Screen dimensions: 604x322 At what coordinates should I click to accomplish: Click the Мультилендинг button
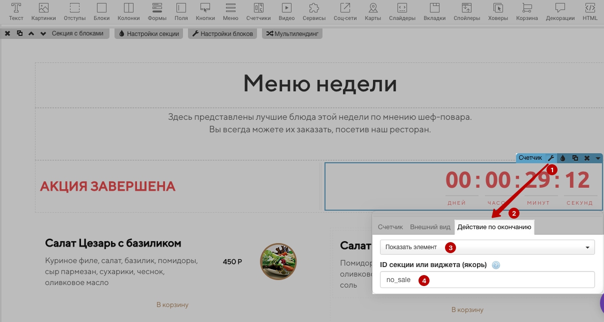pos(292,34)
